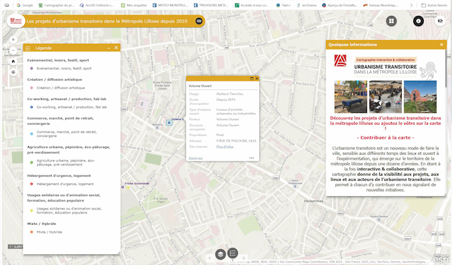Open the legend widget at the bottom
This screenshot has height=265, width=452.
point(232,253)
